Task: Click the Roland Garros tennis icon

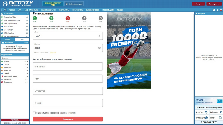Action: pos(2,27)
